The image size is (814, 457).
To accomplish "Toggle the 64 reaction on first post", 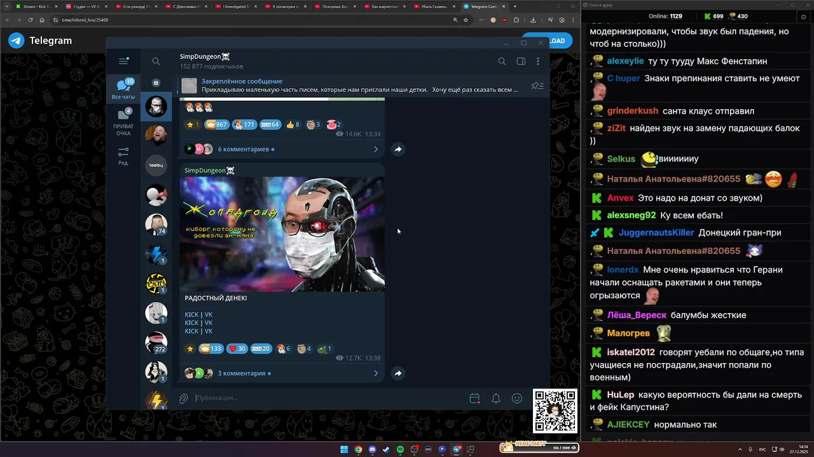I will coord(270,125).
